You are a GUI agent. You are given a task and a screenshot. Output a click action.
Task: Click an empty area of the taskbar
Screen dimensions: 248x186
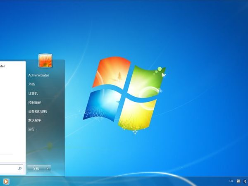coord(124,181)
